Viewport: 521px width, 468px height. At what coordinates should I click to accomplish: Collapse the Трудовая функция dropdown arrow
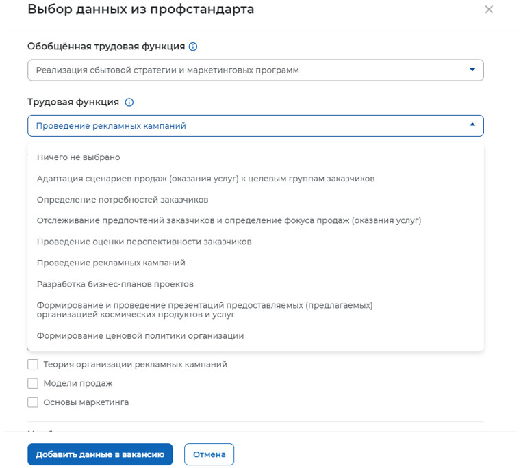click(472, 125)
